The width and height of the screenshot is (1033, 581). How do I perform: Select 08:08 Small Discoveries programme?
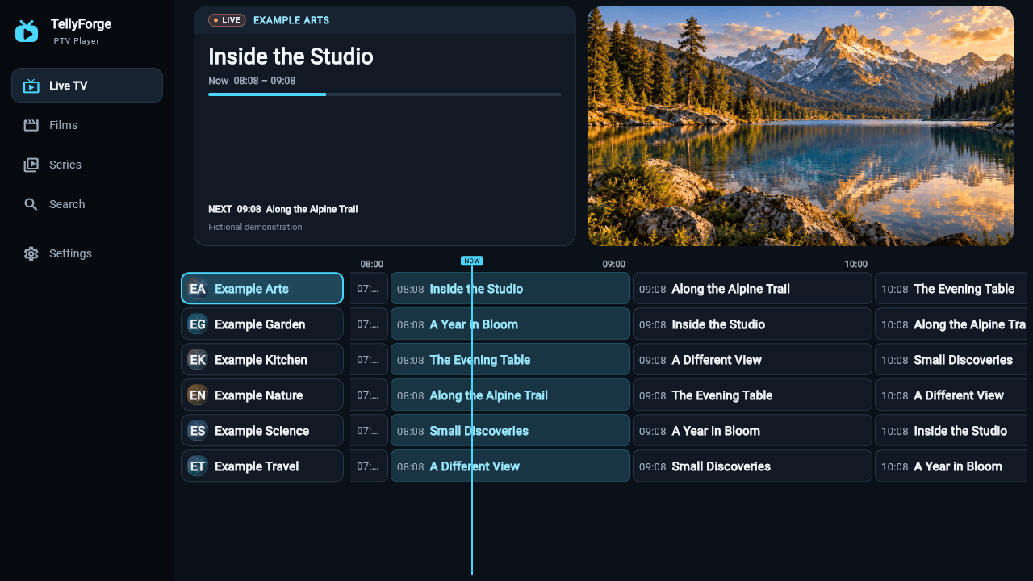[510, 431]
